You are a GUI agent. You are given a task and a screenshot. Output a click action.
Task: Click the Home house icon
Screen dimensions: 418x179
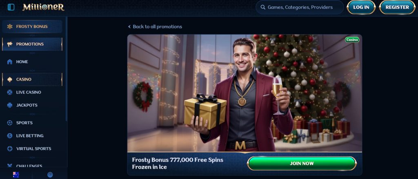10,62
